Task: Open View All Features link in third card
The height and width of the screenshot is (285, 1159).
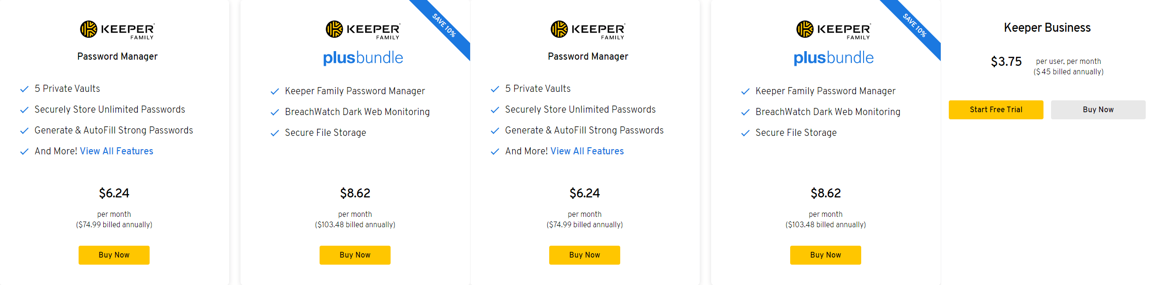Action: point(587,151)
